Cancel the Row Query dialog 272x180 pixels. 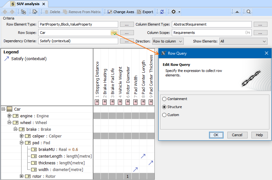pyautogui.click(x=237, y=135)
